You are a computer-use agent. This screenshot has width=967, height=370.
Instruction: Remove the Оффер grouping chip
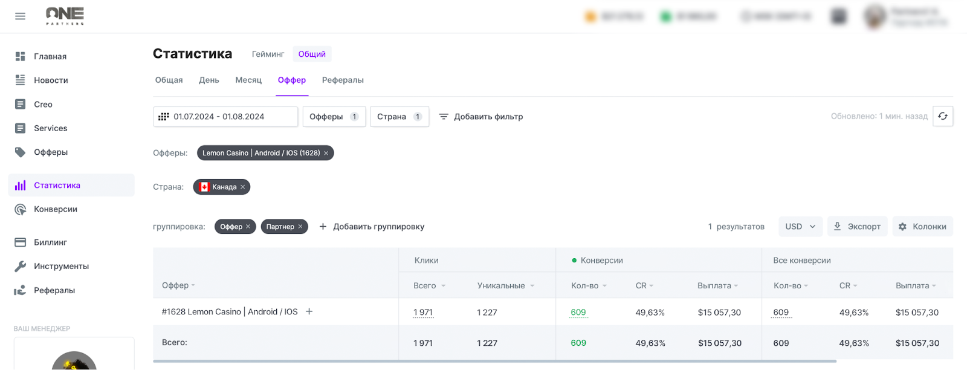pos(248,227)
